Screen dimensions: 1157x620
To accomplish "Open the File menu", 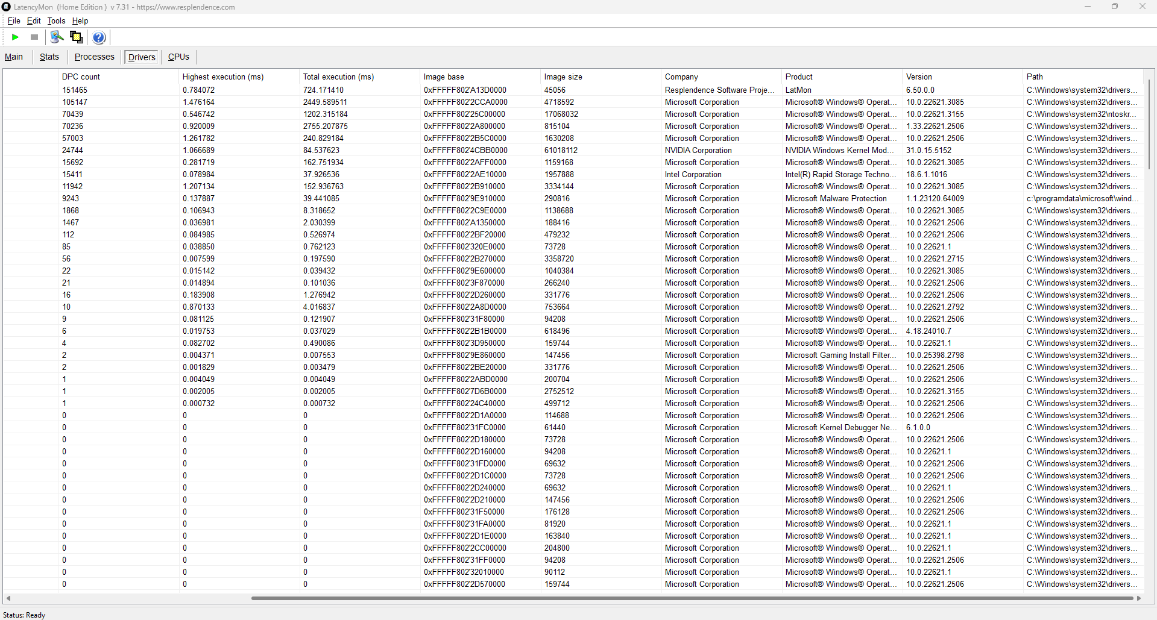I will (x=14, y=20).
